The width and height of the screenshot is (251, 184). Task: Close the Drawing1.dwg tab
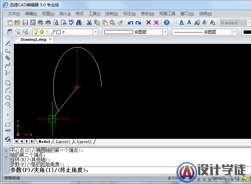50,39
